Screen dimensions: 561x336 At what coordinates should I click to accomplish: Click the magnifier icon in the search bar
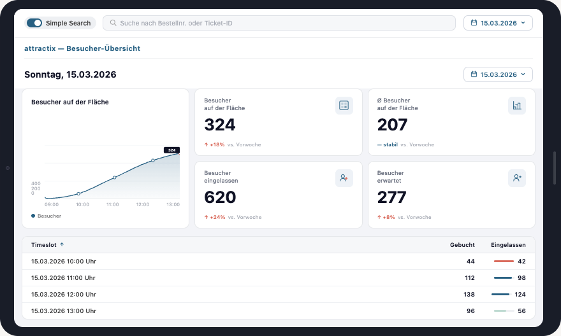tap(113, 23)
